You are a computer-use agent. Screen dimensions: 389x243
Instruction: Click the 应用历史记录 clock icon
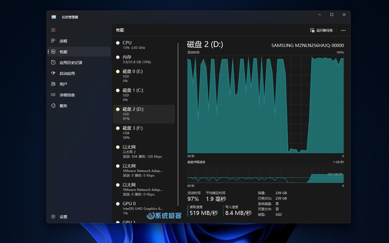(53, 62)
